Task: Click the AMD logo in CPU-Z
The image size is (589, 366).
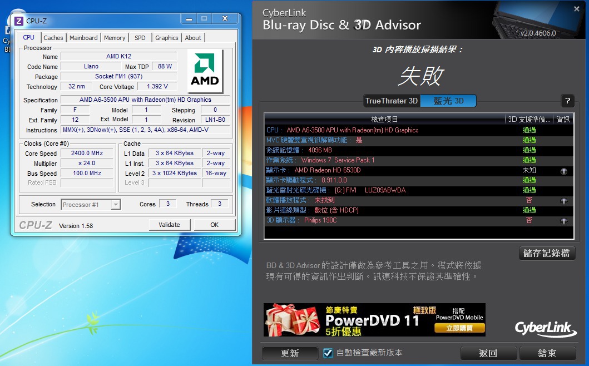Action: [205, 70]
